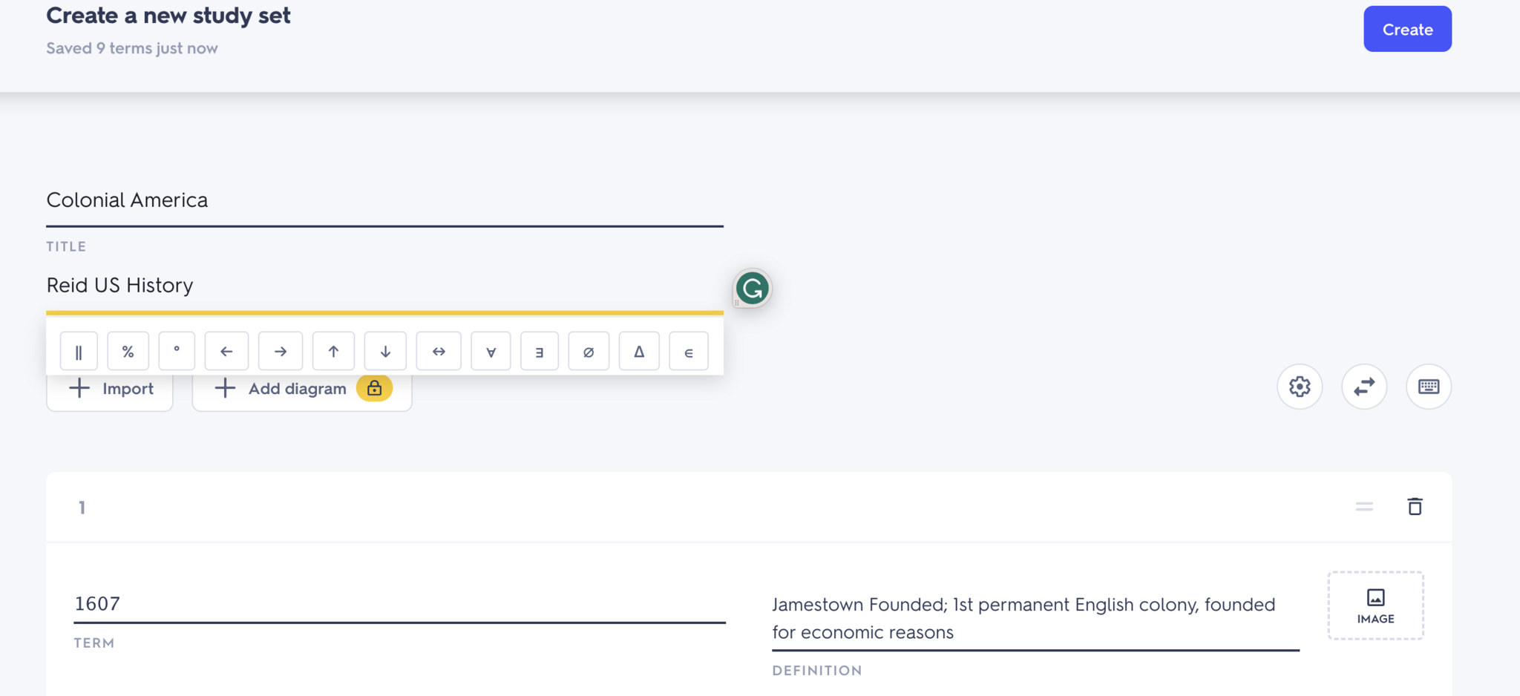Insert the left arrow symbol

tap(226, 351)
